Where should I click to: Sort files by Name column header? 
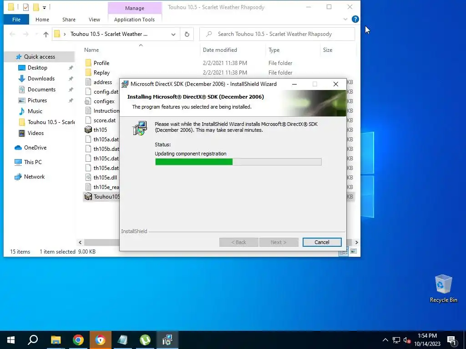91,50
